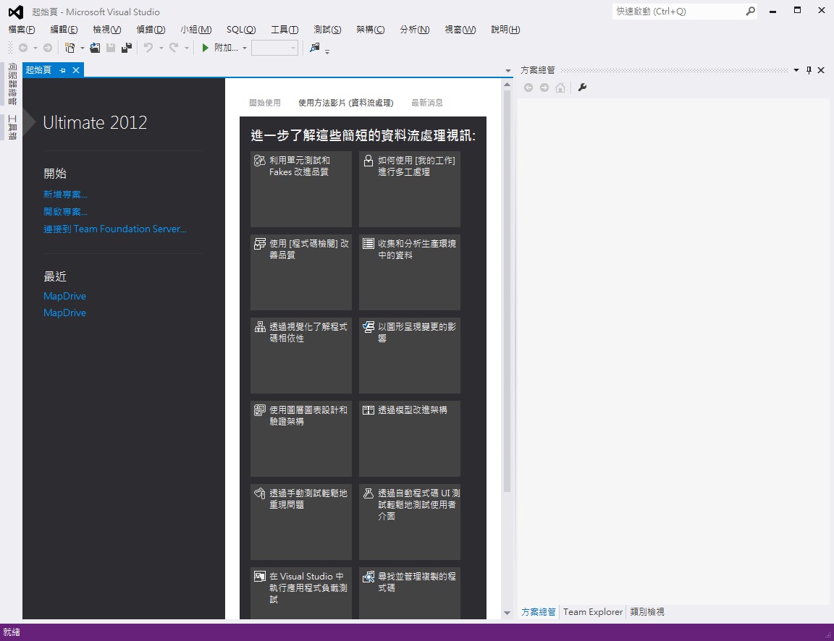Click the New Project toolbar icon
Image resolution: width=834 pixels, height=641 pixels.
coord(69,48)
